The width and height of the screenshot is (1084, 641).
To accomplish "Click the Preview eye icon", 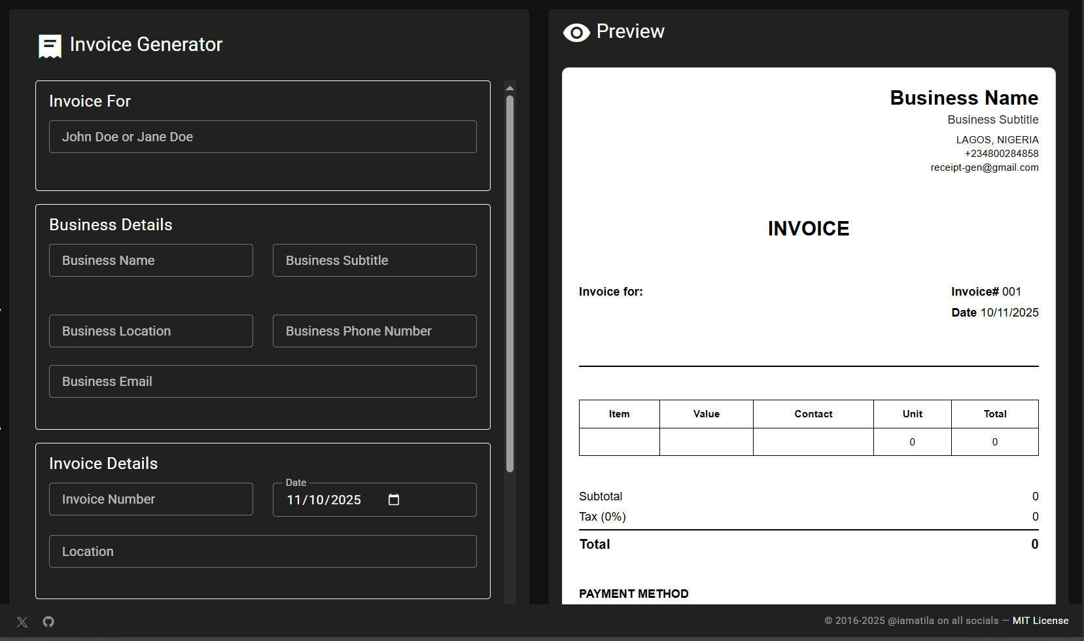I will point(576,32).
